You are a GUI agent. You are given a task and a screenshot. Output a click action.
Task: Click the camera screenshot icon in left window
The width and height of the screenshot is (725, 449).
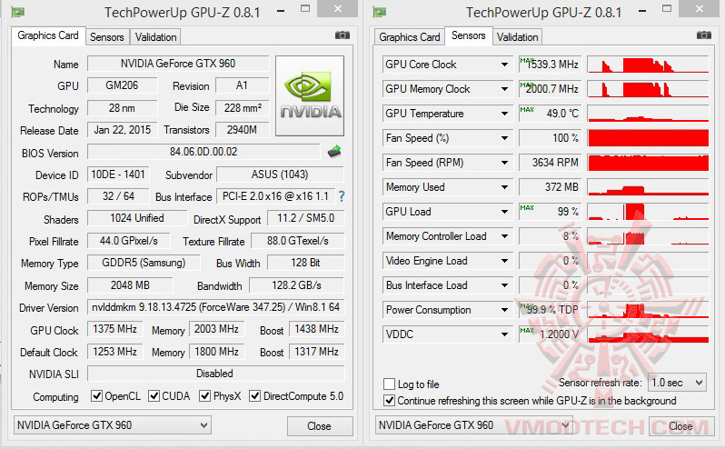[343, 35]
